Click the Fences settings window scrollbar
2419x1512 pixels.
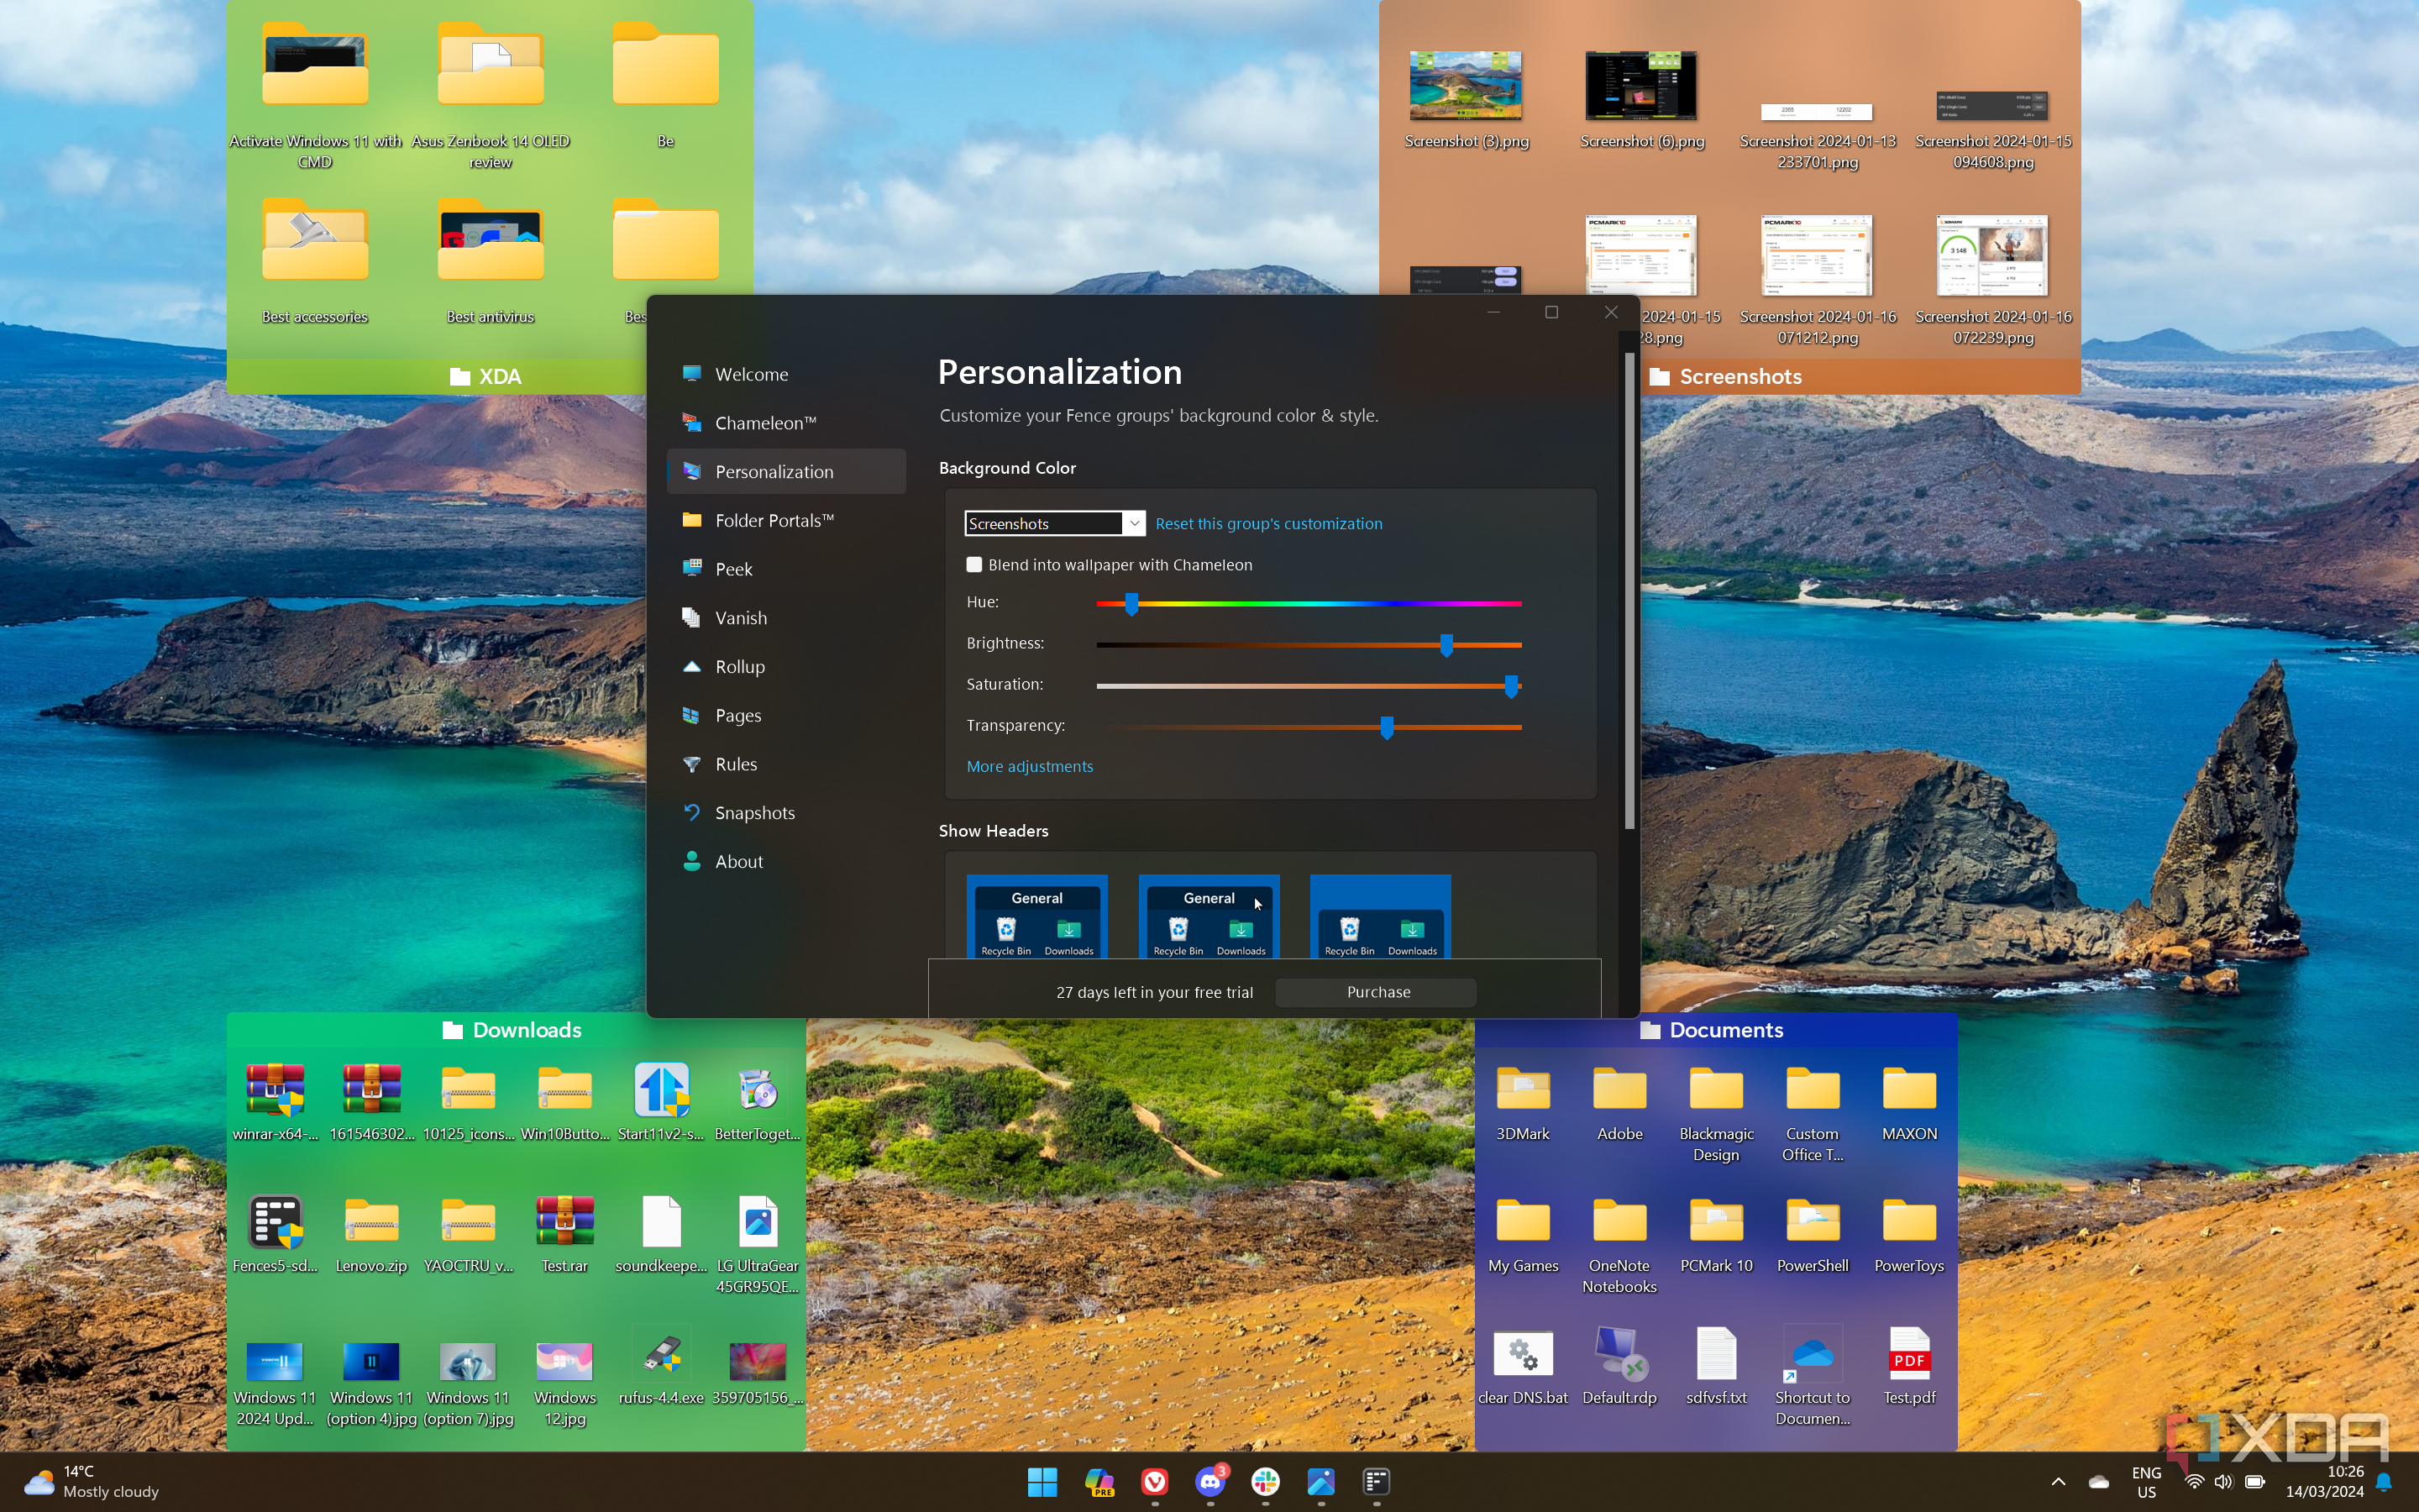[x=1629, y=590]
